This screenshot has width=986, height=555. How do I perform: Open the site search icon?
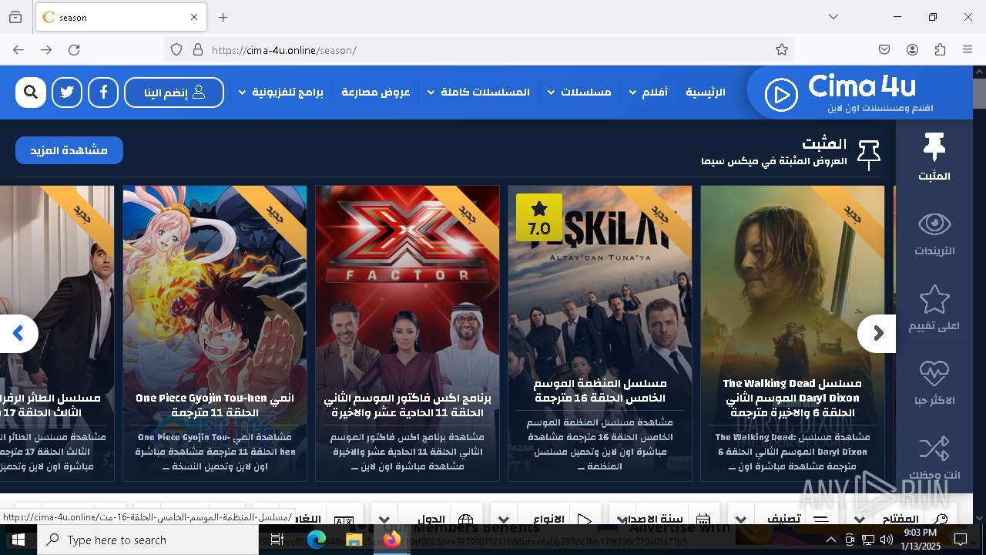[x=31, y=92]
